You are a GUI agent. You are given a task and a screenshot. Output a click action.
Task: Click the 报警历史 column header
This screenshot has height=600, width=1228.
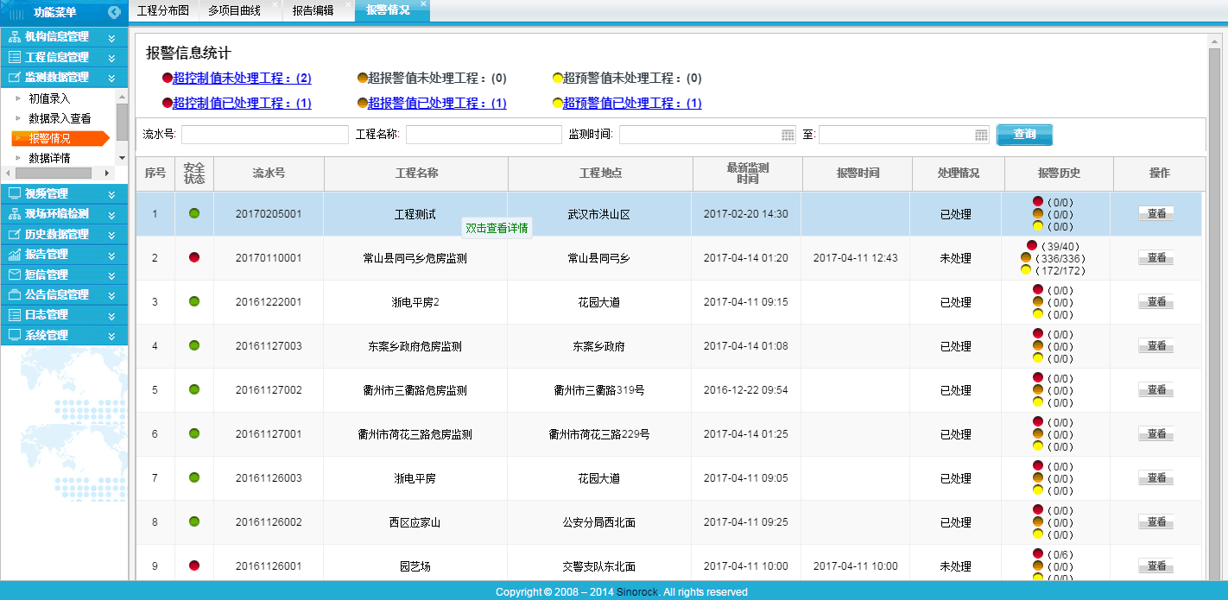point(1059,173)
